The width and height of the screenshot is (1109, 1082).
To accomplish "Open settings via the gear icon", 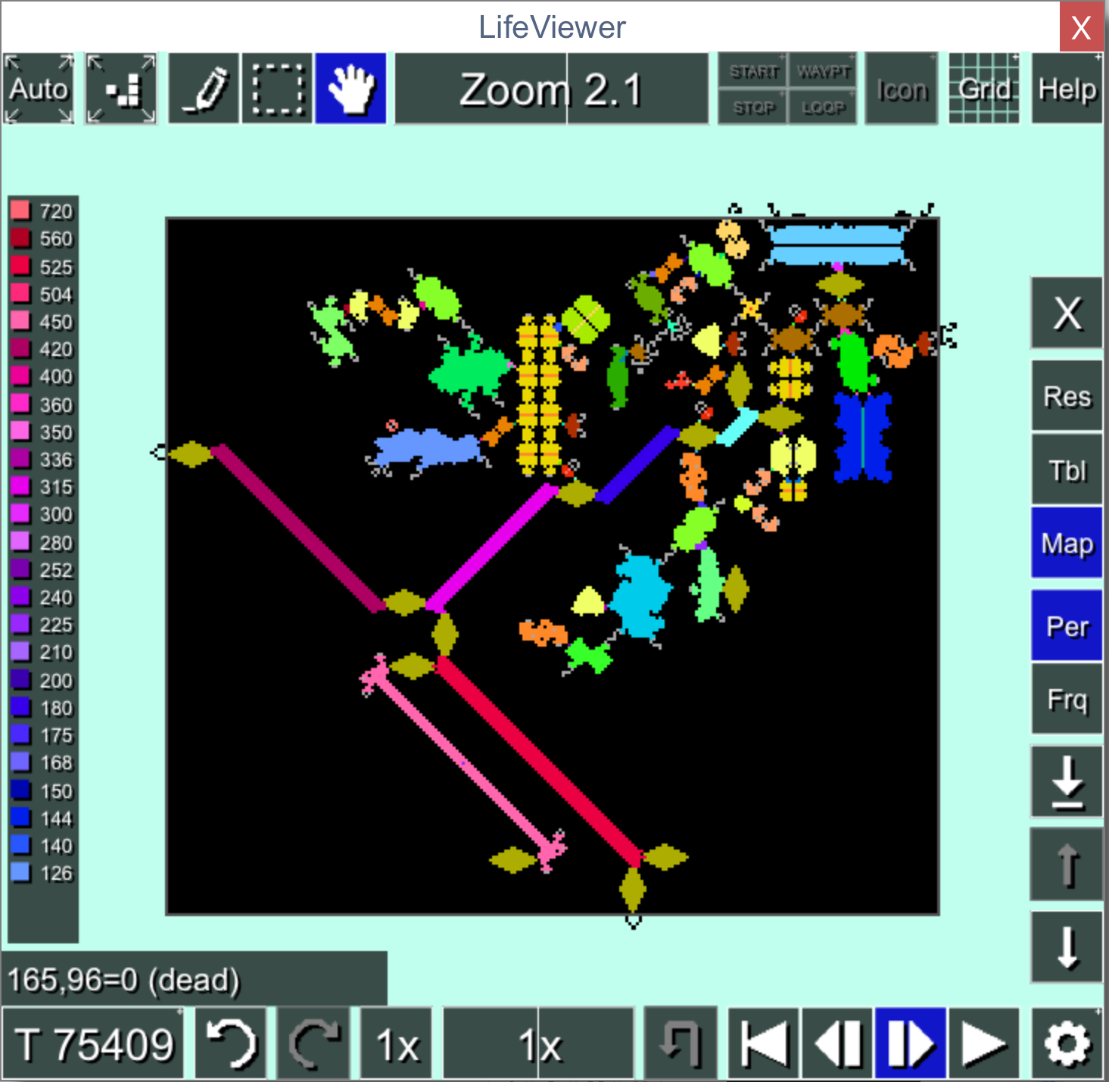I will click(x=1067, y=1043).
